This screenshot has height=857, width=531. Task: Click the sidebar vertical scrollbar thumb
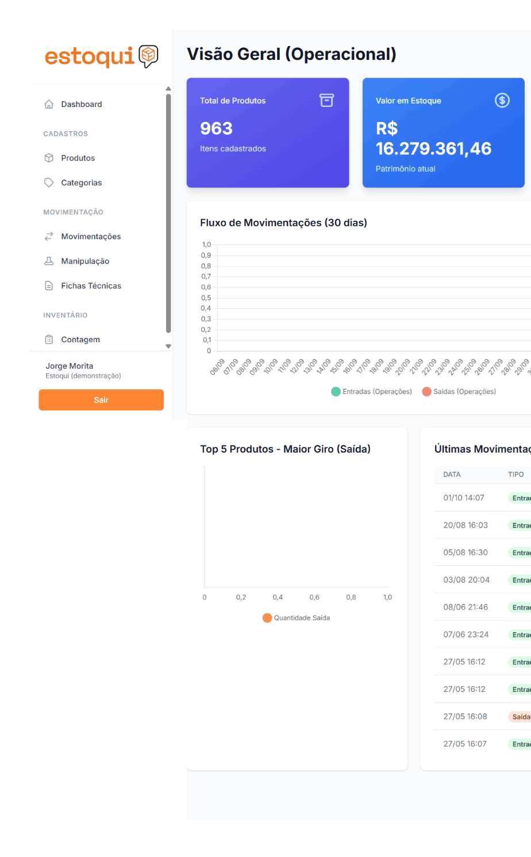tap(168, 213)
